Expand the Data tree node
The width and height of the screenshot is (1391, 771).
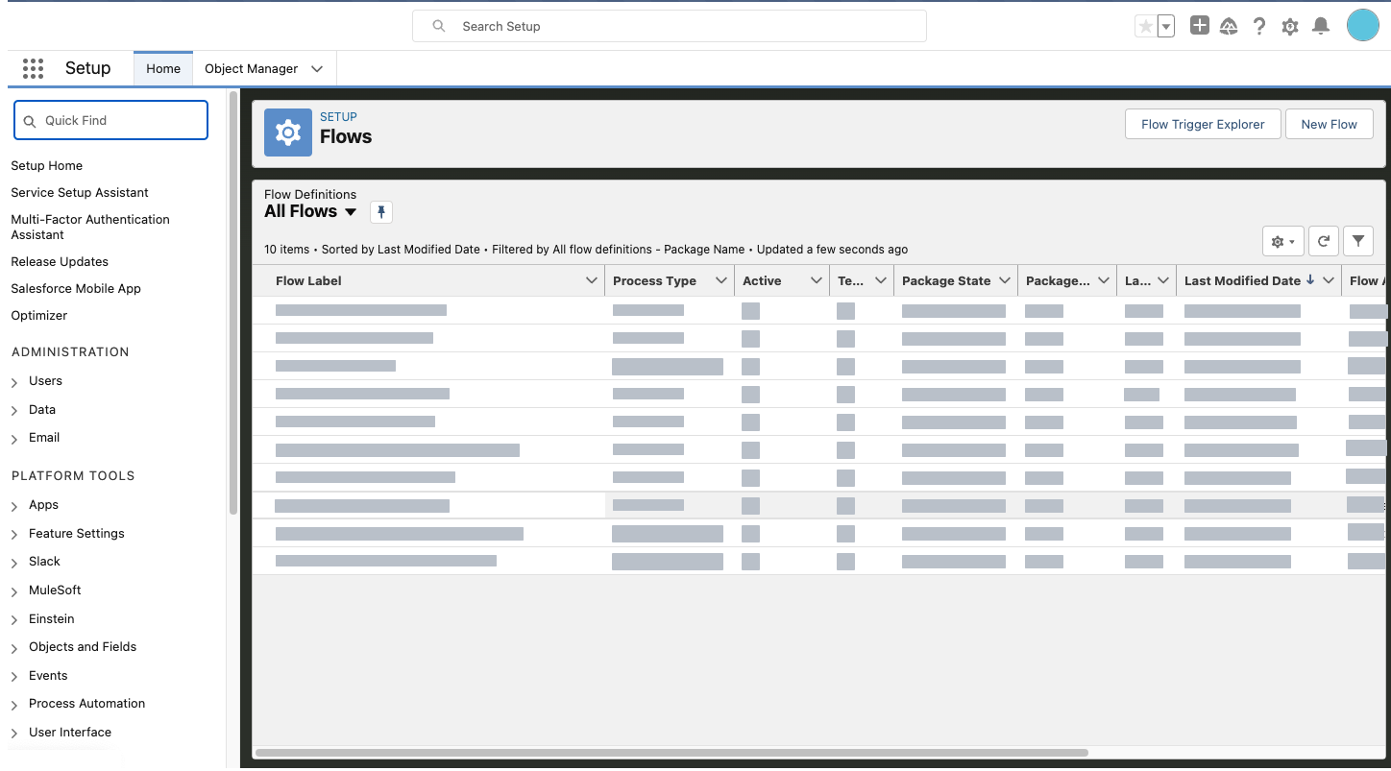14,411
